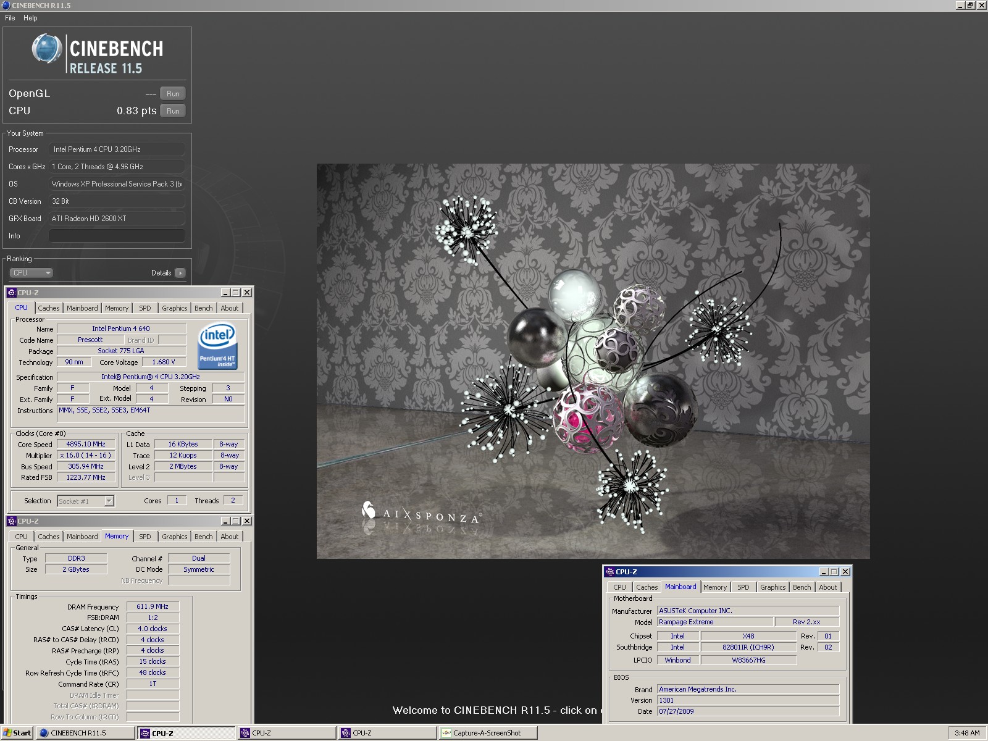988x741 pixels.
Task: Switch to CINEBENCH R11.5 taskbar item
Action: click(x=85, y=733)
